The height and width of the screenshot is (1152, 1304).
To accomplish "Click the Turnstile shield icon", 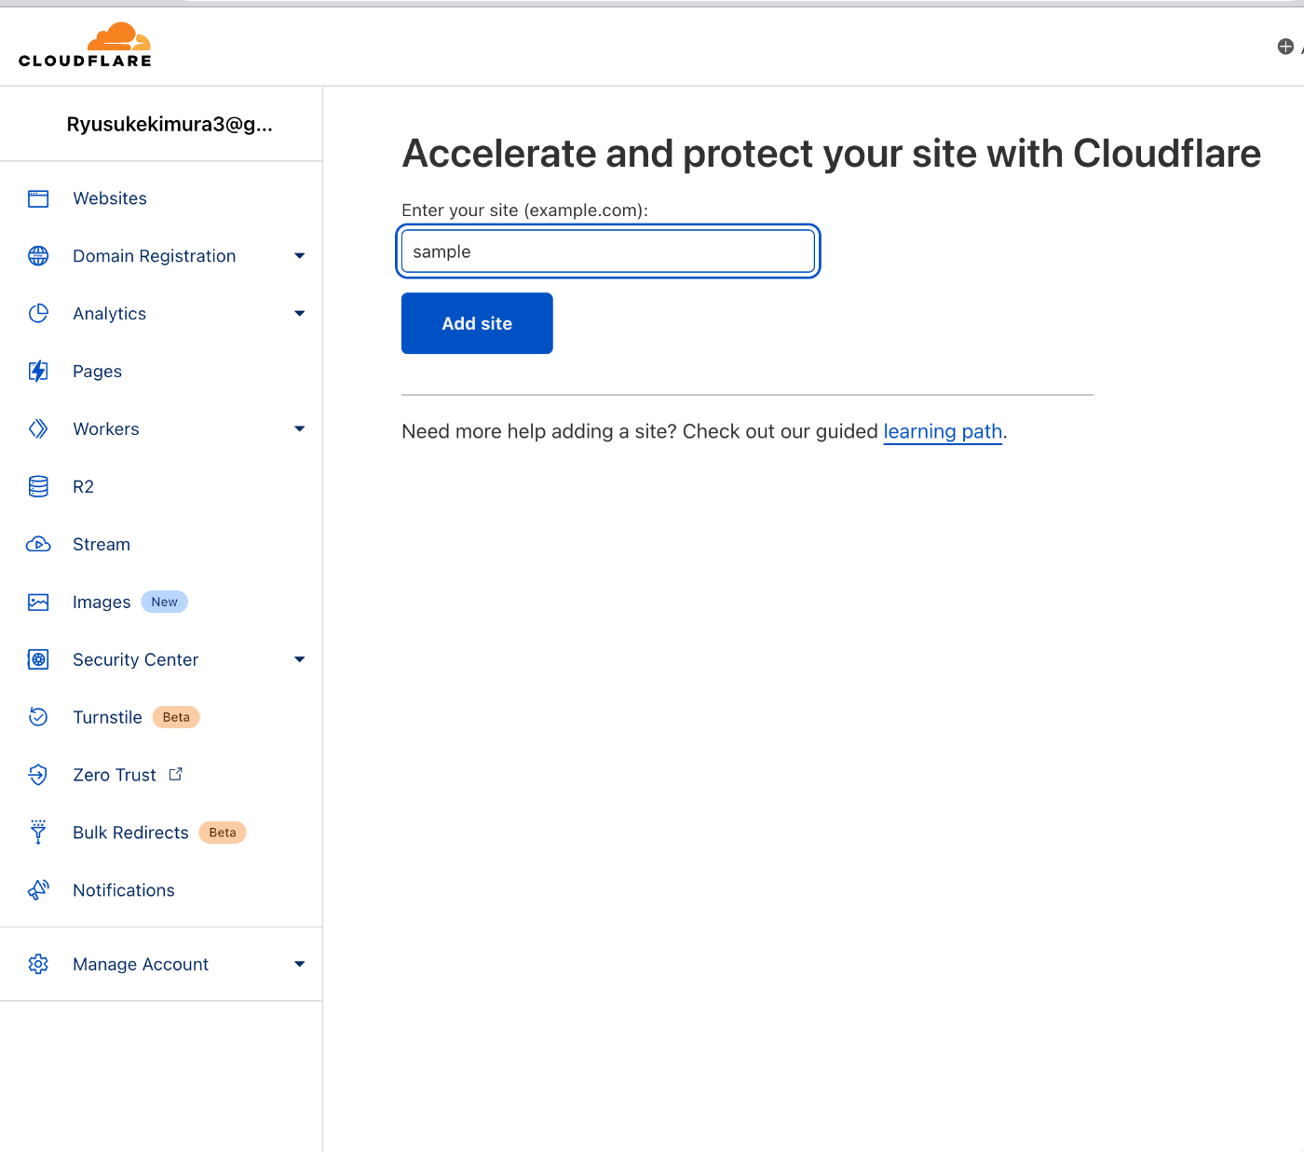I will 38,717.
